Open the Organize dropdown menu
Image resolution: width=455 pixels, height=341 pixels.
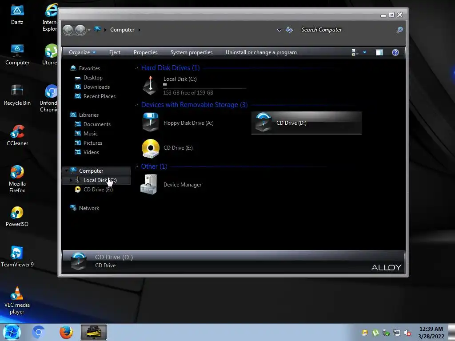(x=82, y=52)
